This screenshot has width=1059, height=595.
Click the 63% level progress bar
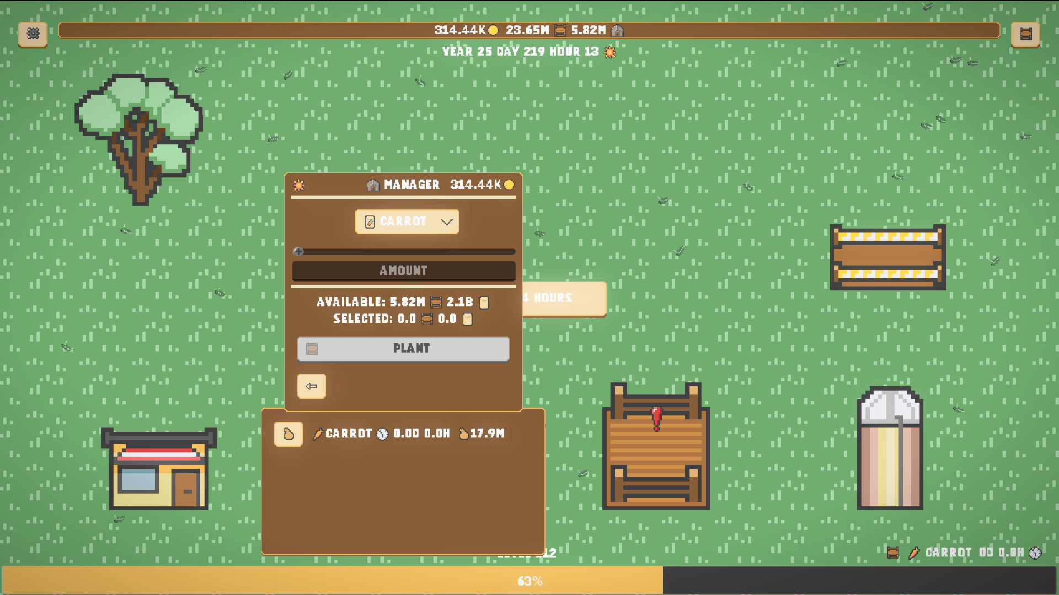(528, 581)
